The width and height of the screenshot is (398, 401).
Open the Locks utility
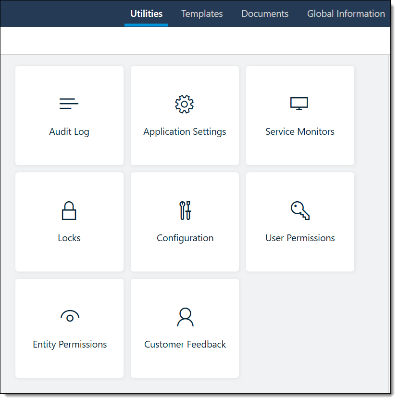69,222
